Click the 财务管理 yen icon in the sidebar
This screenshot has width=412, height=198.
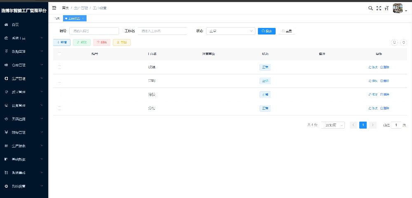coord(6,132)
